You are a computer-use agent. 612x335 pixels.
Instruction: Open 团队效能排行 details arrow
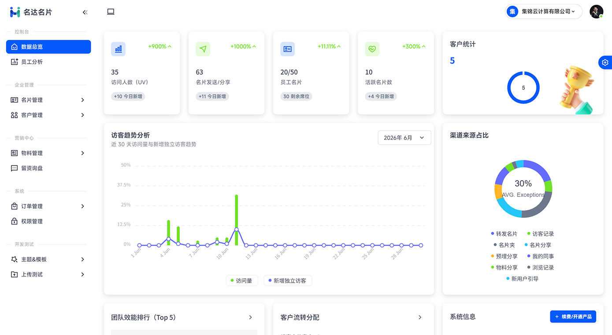251,317
